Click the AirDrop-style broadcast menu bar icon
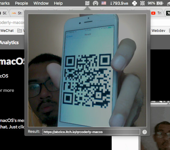 [96, 3]
